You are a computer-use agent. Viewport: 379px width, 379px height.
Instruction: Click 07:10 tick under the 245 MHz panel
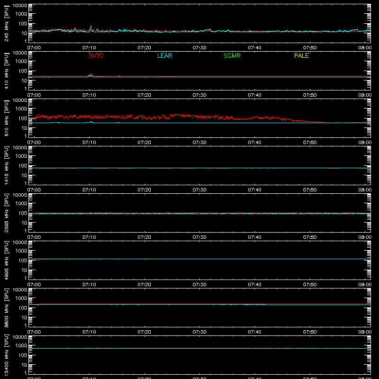pyautogui.click(x=89, y=48)
